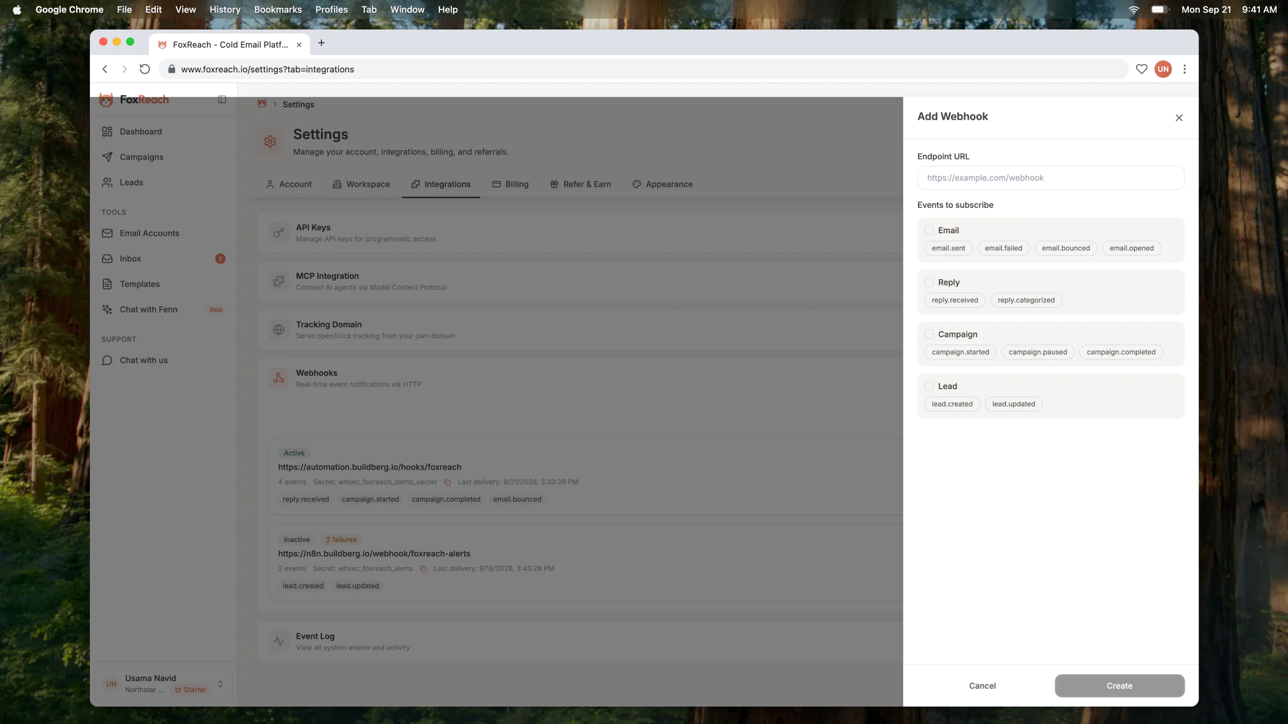Click the Wi-Fi status icon
Viewport: 1288px width, 724px height.
click(1134, 9)
